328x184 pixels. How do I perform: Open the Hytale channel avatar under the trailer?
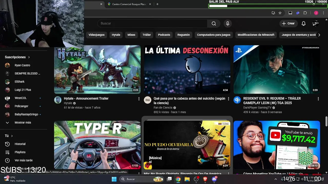click(58, 100)
